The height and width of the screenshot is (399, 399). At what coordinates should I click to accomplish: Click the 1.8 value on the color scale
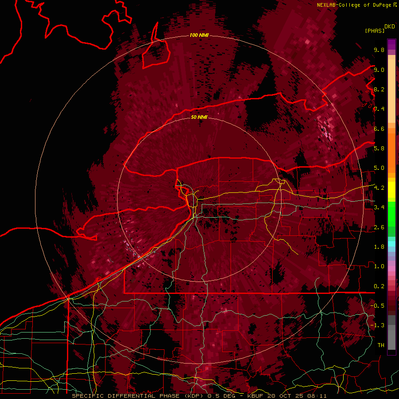[379, 247]
